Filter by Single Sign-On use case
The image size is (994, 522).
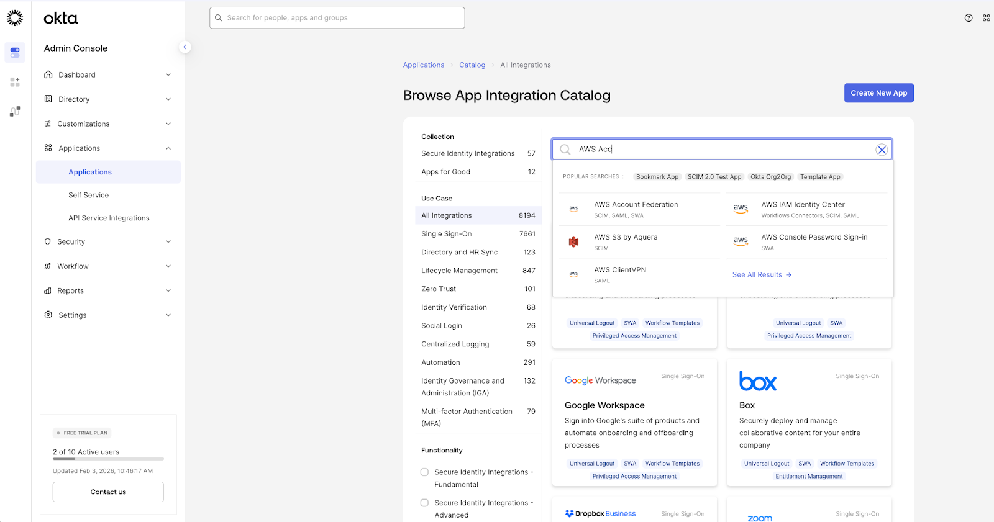pos(447,234)
